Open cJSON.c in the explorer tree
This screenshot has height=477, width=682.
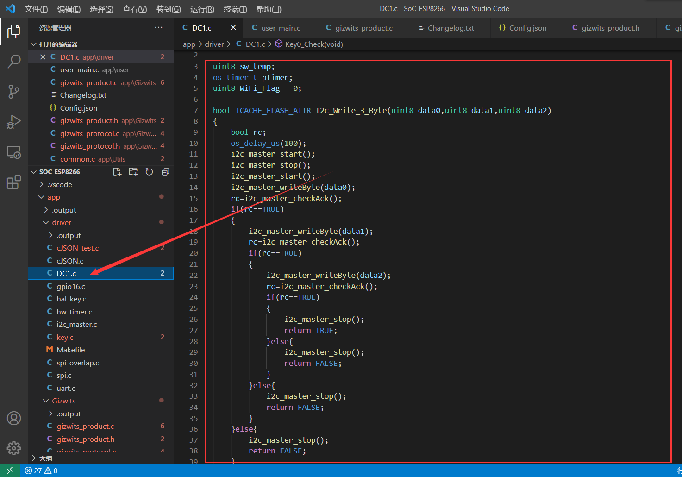(101, 261)
